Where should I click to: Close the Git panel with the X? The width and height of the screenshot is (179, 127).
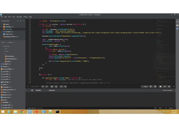pyautogui.click(x=174, y=86)
